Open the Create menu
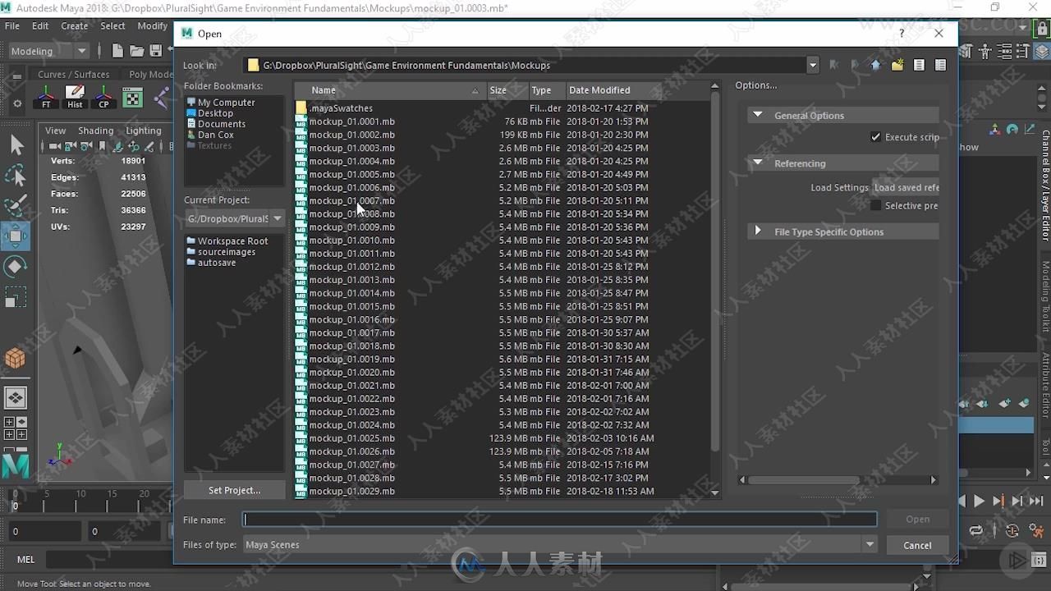 tap(74, 25)
